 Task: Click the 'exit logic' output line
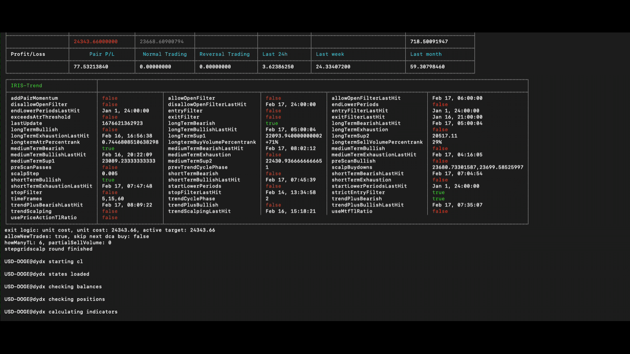(110, 230)
